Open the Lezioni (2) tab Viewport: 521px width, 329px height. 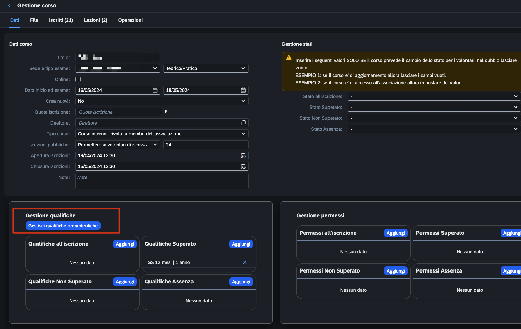[95, 20]
